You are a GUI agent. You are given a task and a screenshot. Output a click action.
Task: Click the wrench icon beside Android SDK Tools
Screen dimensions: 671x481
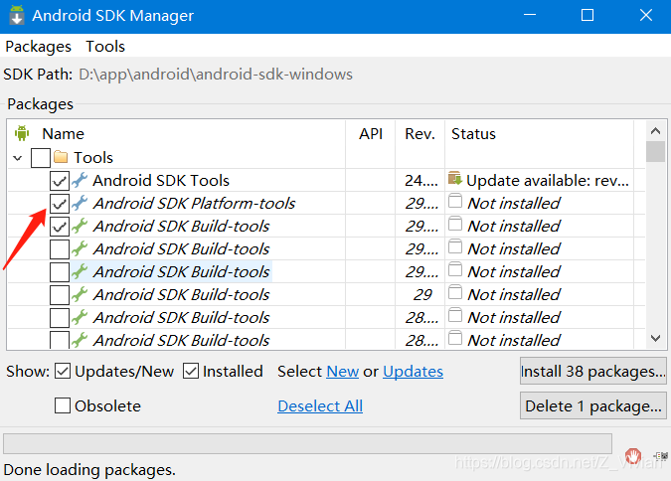(80, 180)
